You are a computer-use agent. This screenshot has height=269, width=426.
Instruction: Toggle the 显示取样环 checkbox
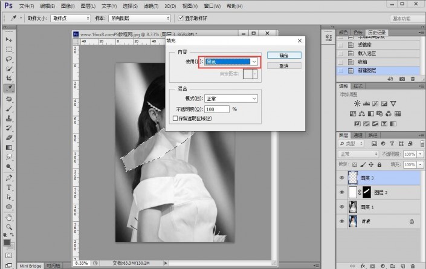pyautogui.click(x=180, y=18)
